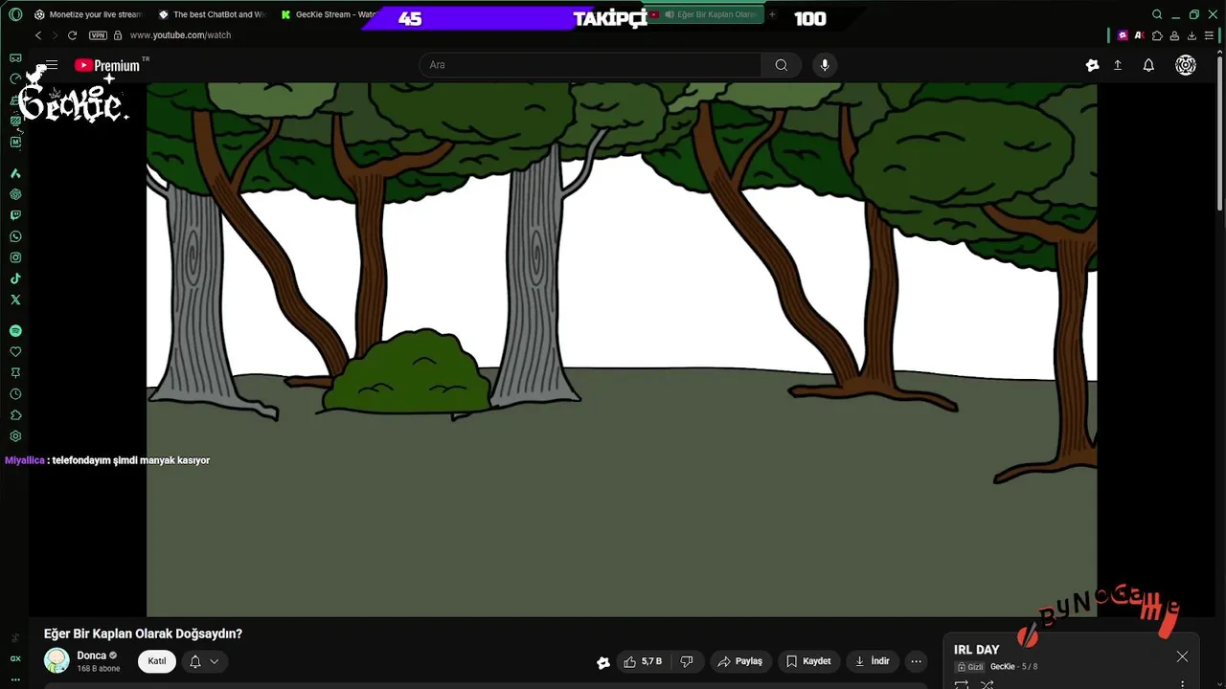The width and height of the screenshot is (1226, 689).
Task: Open the YouTube hamburger guide menu
Action: [52, 65]
